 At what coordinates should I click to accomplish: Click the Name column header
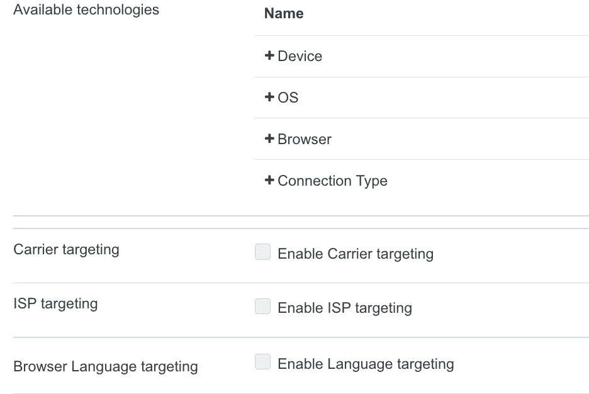[x=284, y=14]
